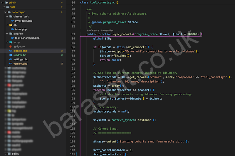Open version.php file
The image size is (235, 156).
tap(20, 64)
